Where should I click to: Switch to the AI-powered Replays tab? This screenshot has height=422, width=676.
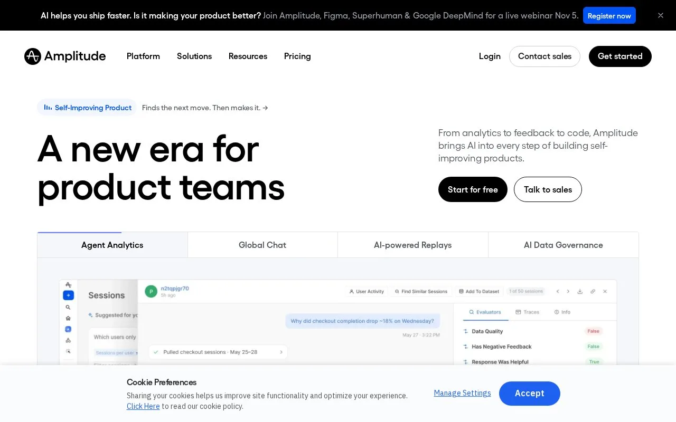[x=413, y=245]
